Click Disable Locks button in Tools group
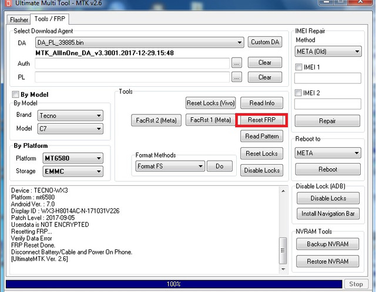Image resolution: width=376 pixels, height=292 pixels. [261, 171]
